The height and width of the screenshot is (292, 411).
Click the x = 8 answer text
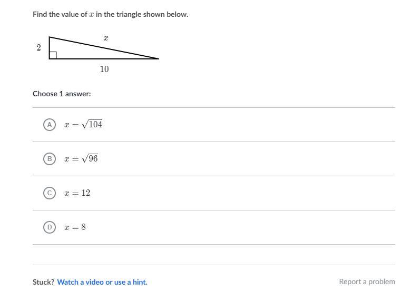pos(75,227)
